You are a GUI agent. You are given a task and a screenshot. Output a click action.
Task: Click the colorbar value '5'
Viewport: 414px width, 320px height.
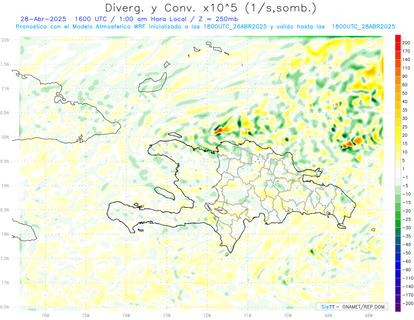pos(404,161)
